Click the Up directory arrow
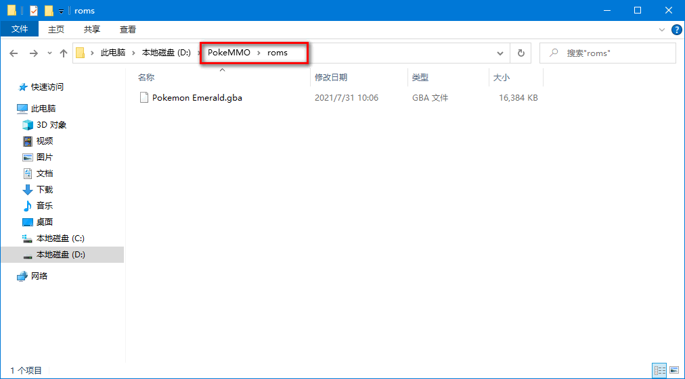Viewport: 685px width, 379px height. pyautogui.click(x=64, y=53)
